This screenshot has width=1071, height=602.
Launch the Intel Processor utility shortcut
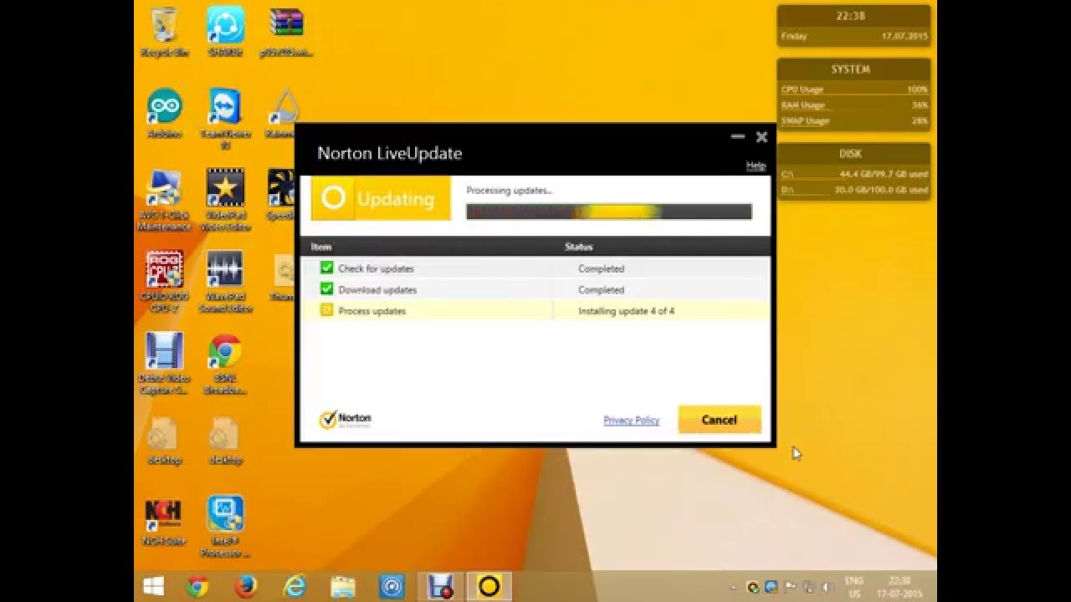[225, 526]
